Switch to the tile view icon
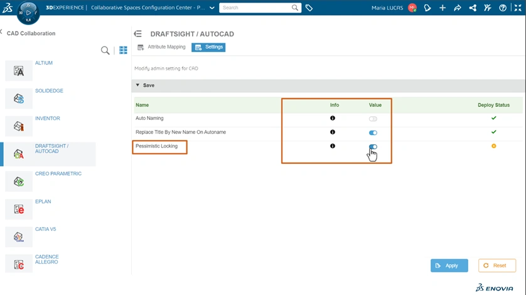Viewport: 526px width, 295px height. [x=123, y=50]
